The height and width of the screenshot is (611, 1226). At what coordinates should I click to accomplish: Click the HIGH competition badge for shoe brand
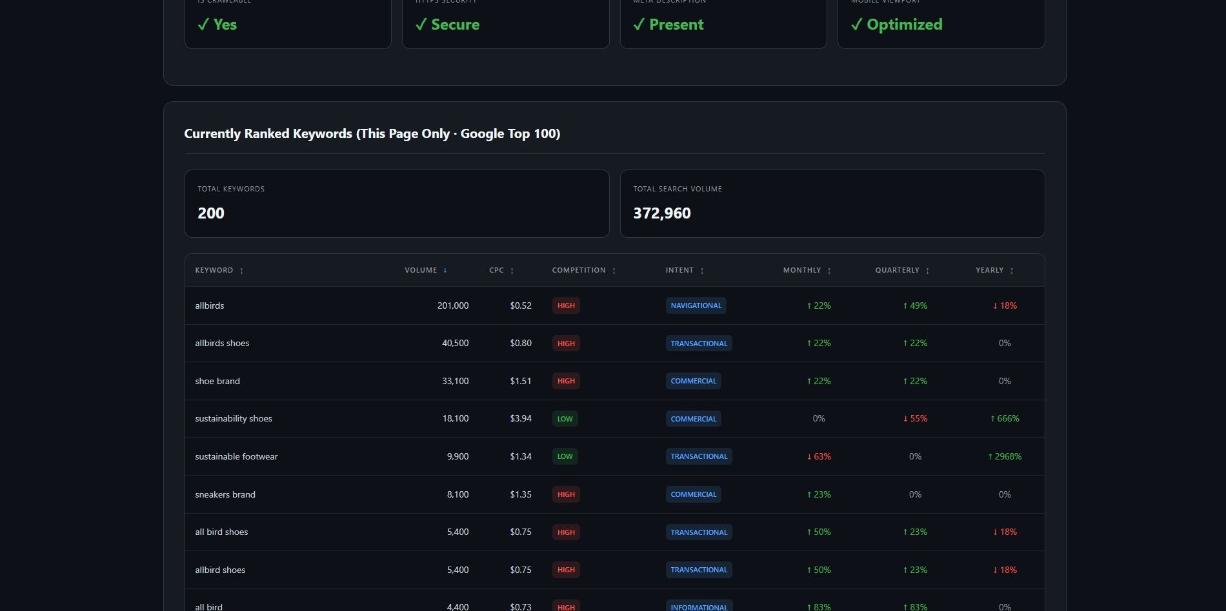[x=566, y=381]
